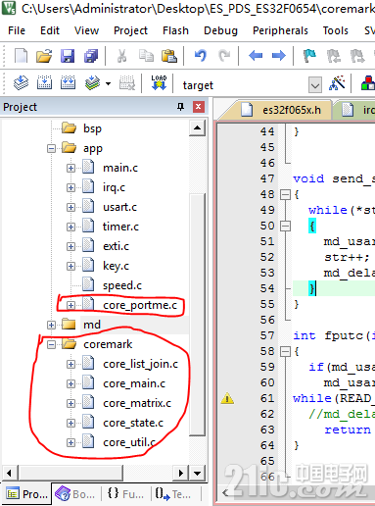Click the LOAD download to flash icon
375x506 pixels.
[159, 82]
